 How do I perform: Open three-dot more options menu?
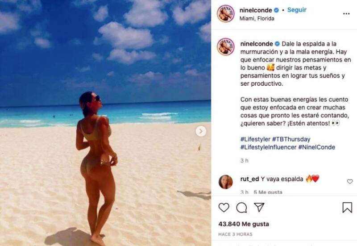pyautogui.click(x=346, y=14)
